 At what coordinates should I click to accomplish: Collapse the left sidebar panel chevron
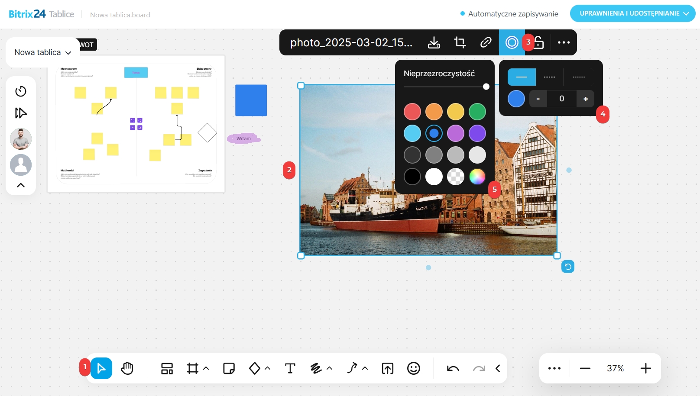[21, 185]
